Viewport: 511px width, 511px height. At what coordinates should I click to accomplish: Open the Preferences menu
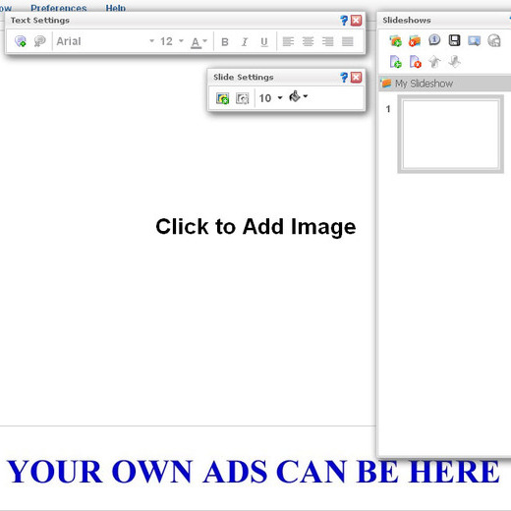(59, 8)
